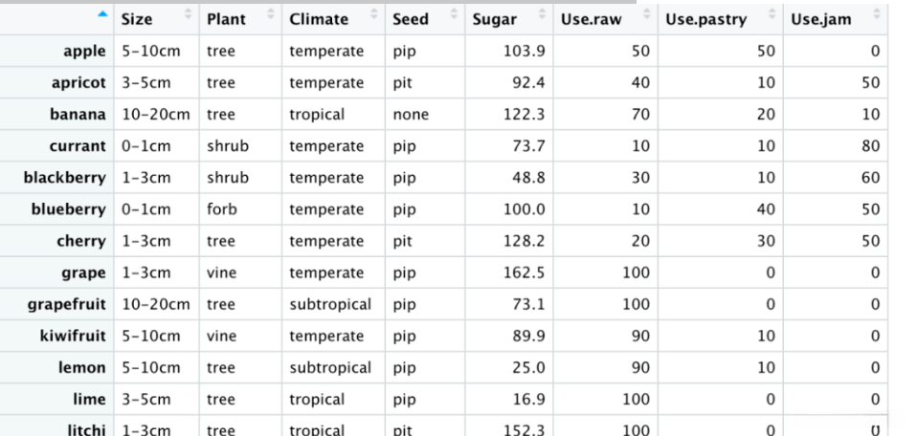Select the apple row name
Viewport: 917px width, 436px height.
(85, 57)
